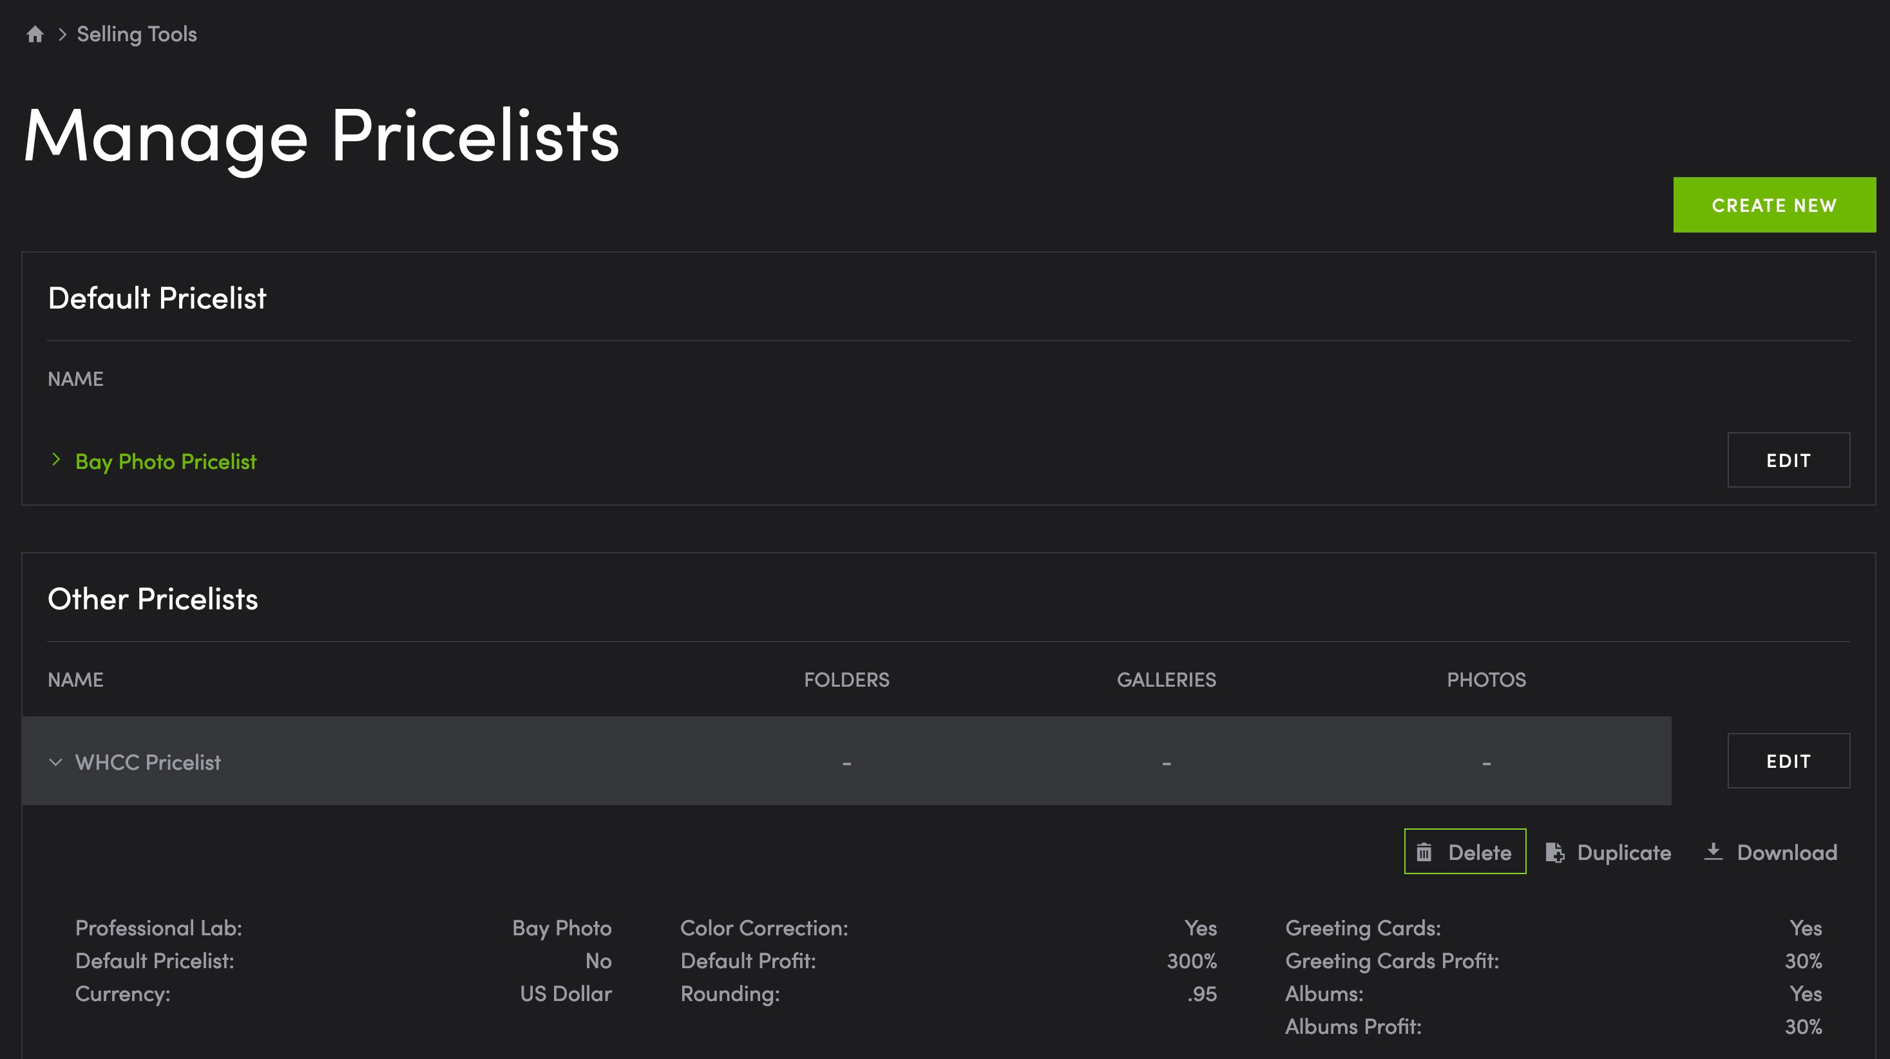Click the PHOTOS column header
The image size is (1890, 1059).
[x=1485, y=680]
